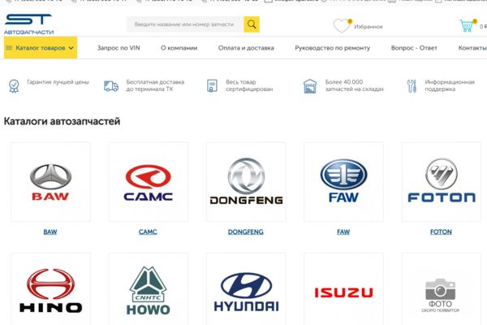Open the ISUZU logo catalog tile
The width and height of the screenshot is (487, 325).
tap(343, 289)
